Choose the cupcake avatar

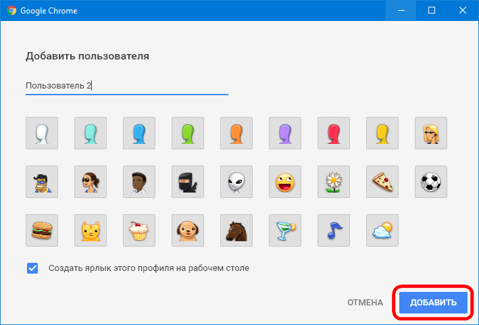[x=139, y=230]
